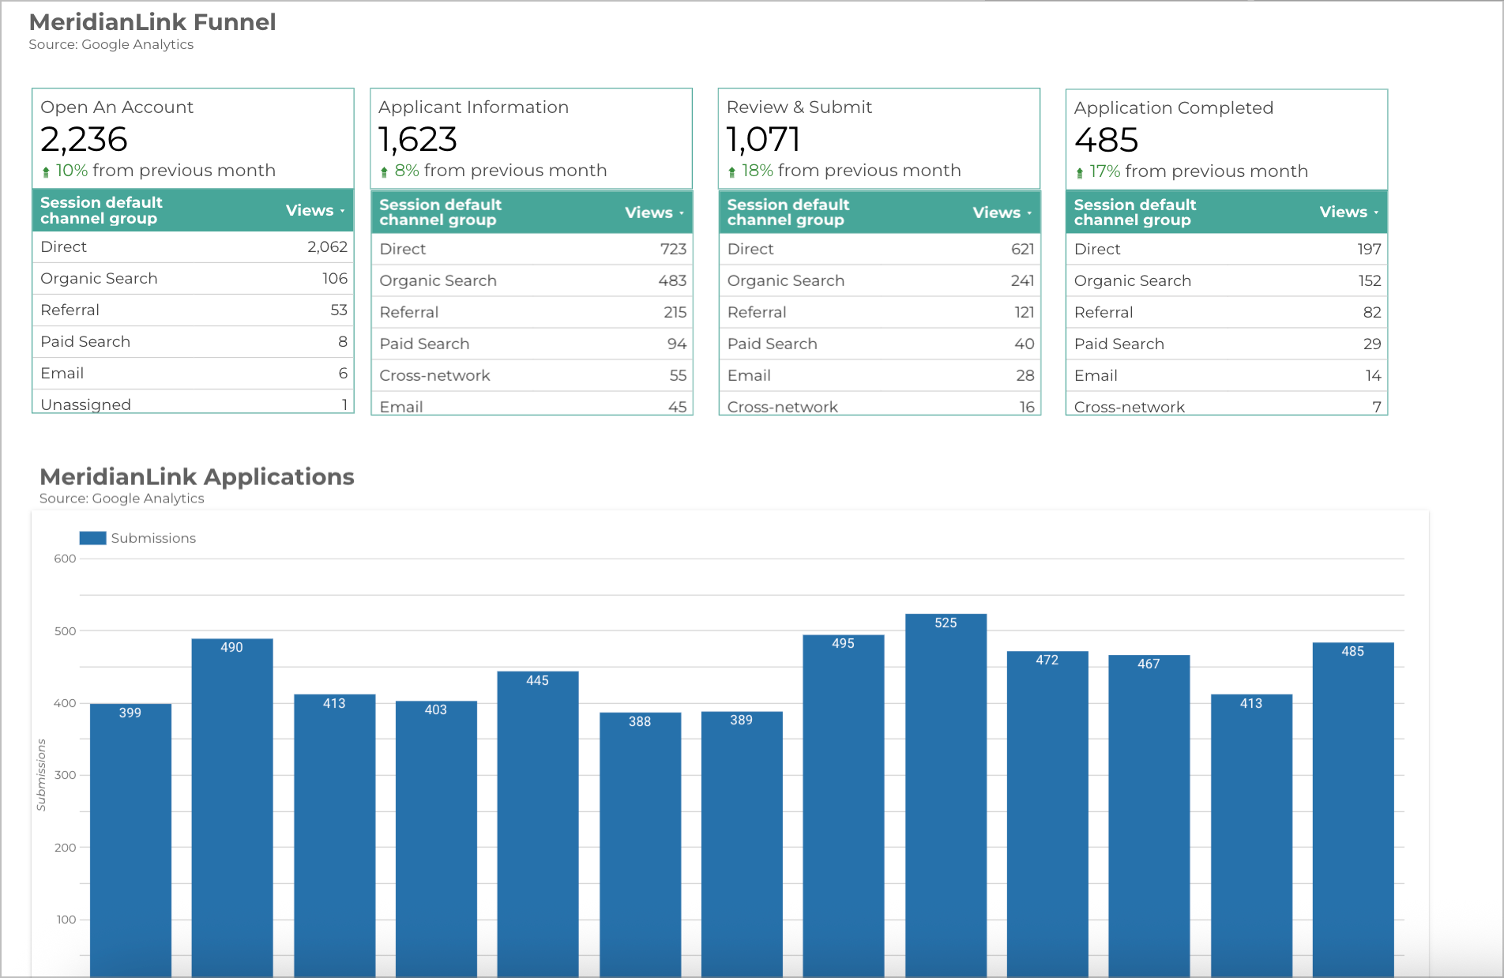Click the Paid Search row showing 40
The image size is (1504, 978).
click(x=879, y=344)
